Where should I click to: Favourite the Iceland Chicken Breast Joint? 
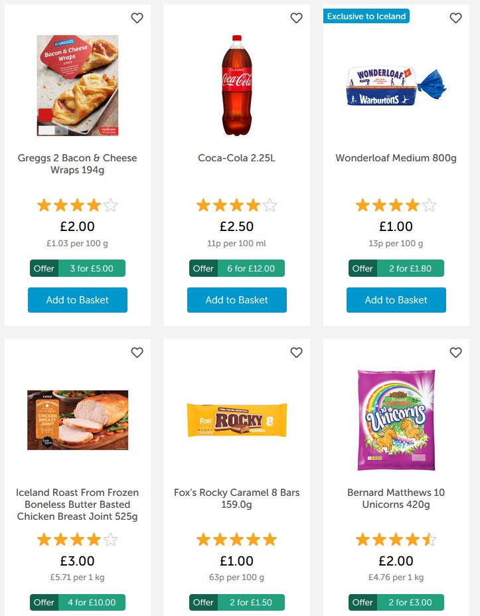tap(137, 352)
